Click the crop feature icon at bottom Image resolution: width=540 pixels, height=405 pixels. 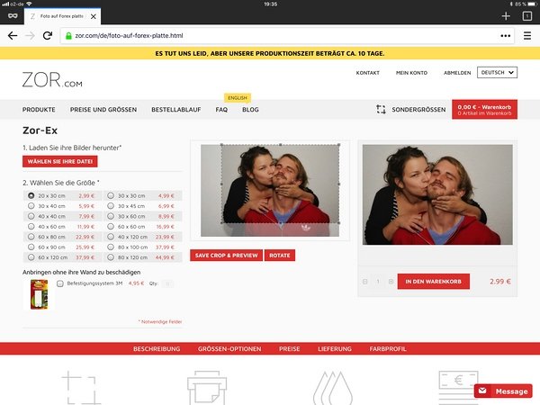(81, 388)
